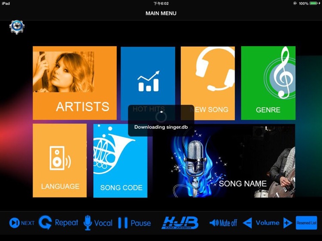The width and height of the screenshot is (322, 241).
Task: Click the Repeat label
Action: tap(67, 223)
